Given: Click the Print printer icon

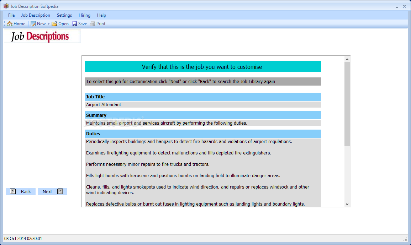Looking at the screenshot, I should 92,24.
